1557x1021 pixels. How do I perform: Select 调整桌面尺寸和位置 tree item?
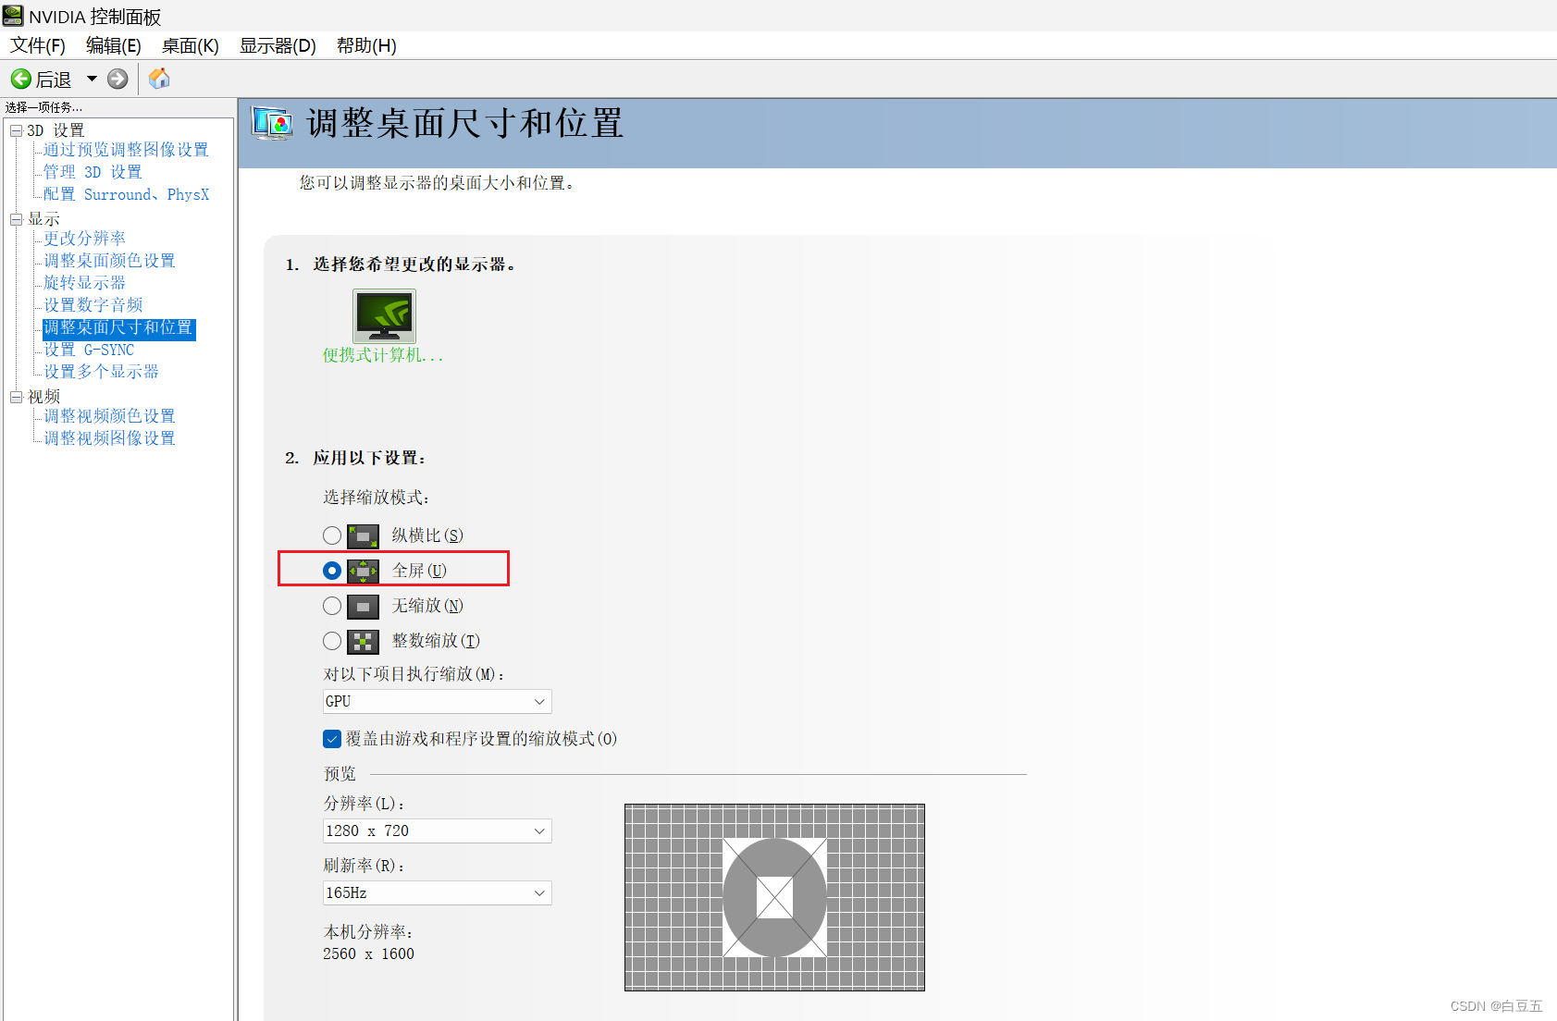click(x=118, y=328)
